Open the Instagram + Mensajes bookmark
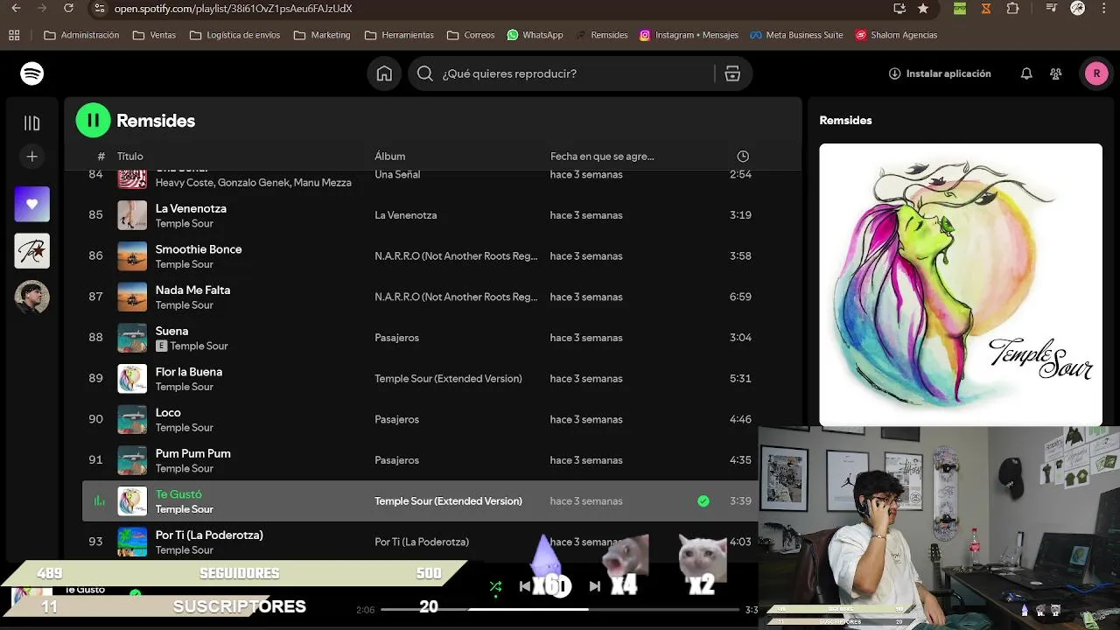 (x=689, y=35)
